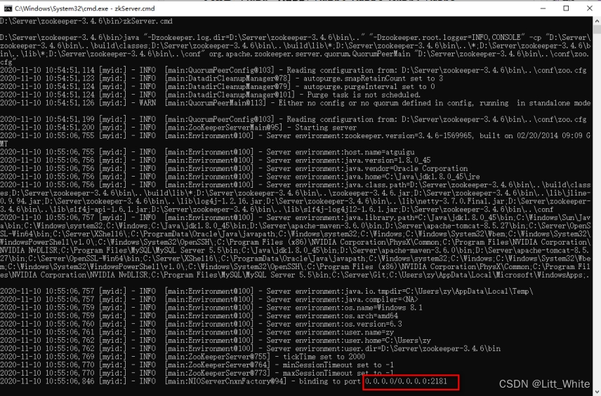Click the 'Starting server' log line

(x=178, y=128)
